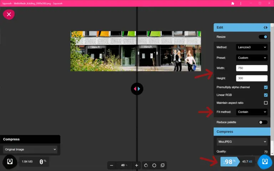This screenshot has width=274, height=171.
Task: Click the blue Edit section header
Action: (242, 27)
